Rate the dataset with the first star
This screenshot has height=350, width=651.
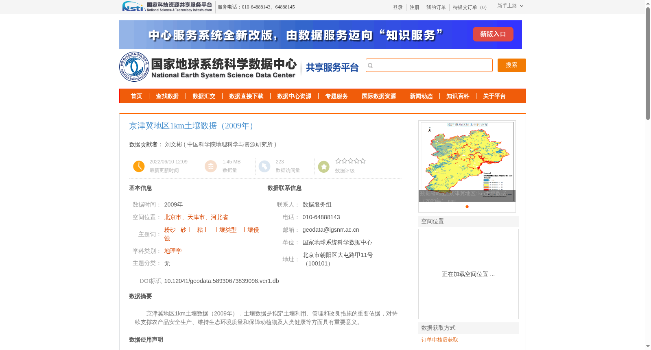coord(338,161)
